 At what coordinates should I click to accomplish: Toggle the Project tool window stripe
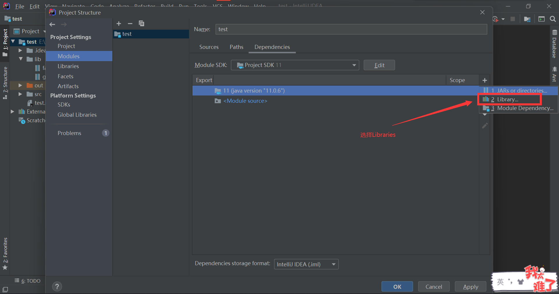coord(5,43)
